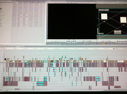This screenshot has width=127, height=94.
Task: Click the Mark In/Out button pair in Viewer
Action: point(60,44)
